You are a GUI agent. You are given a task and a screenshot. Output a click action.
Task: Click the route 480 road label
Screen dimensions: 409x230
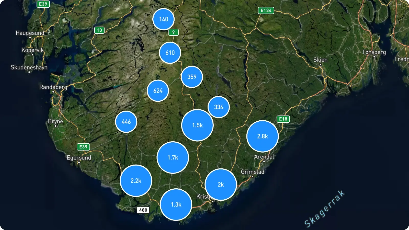[x=143, y=210]
